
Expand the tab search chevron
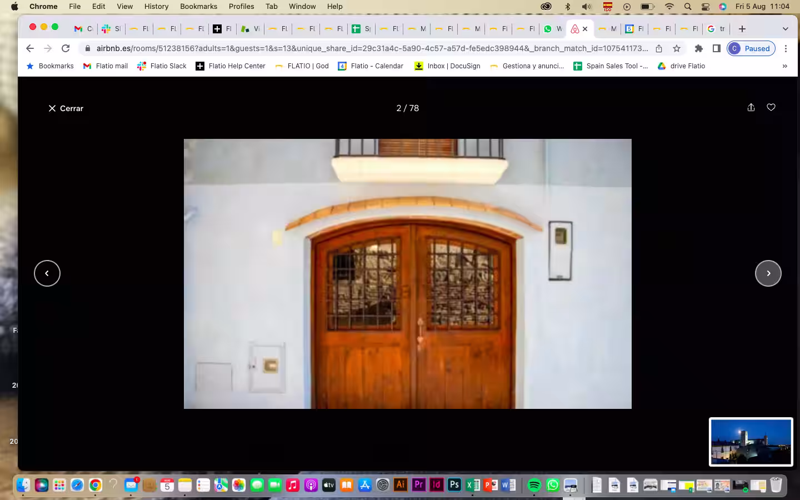[x=785, y=29]
